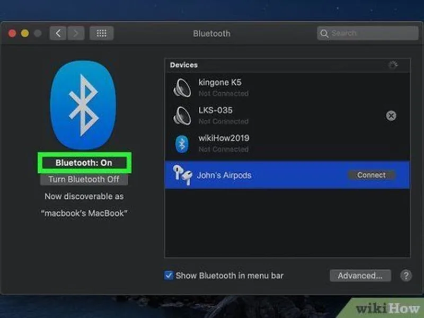Open the help question mark button
The image size is (424, 318).
point(406,276)
